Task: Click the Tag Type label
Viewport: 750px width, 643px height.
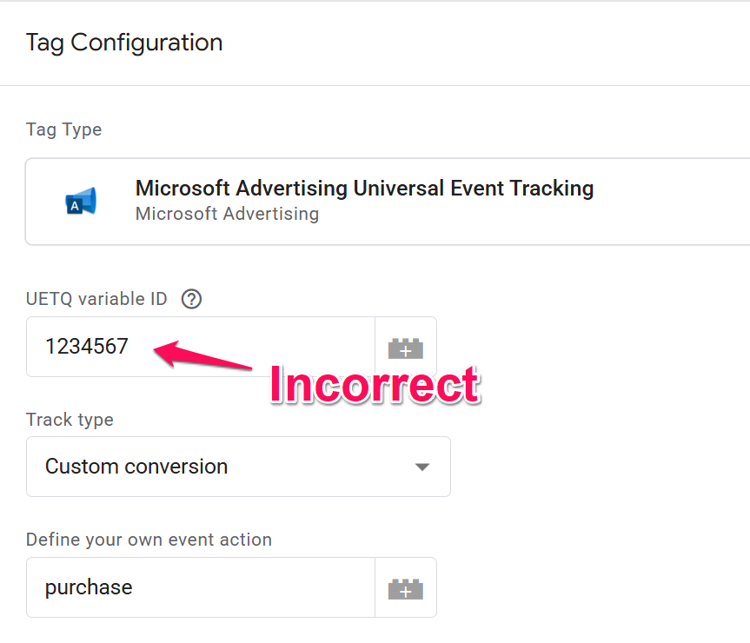Action: pos(63,129)
